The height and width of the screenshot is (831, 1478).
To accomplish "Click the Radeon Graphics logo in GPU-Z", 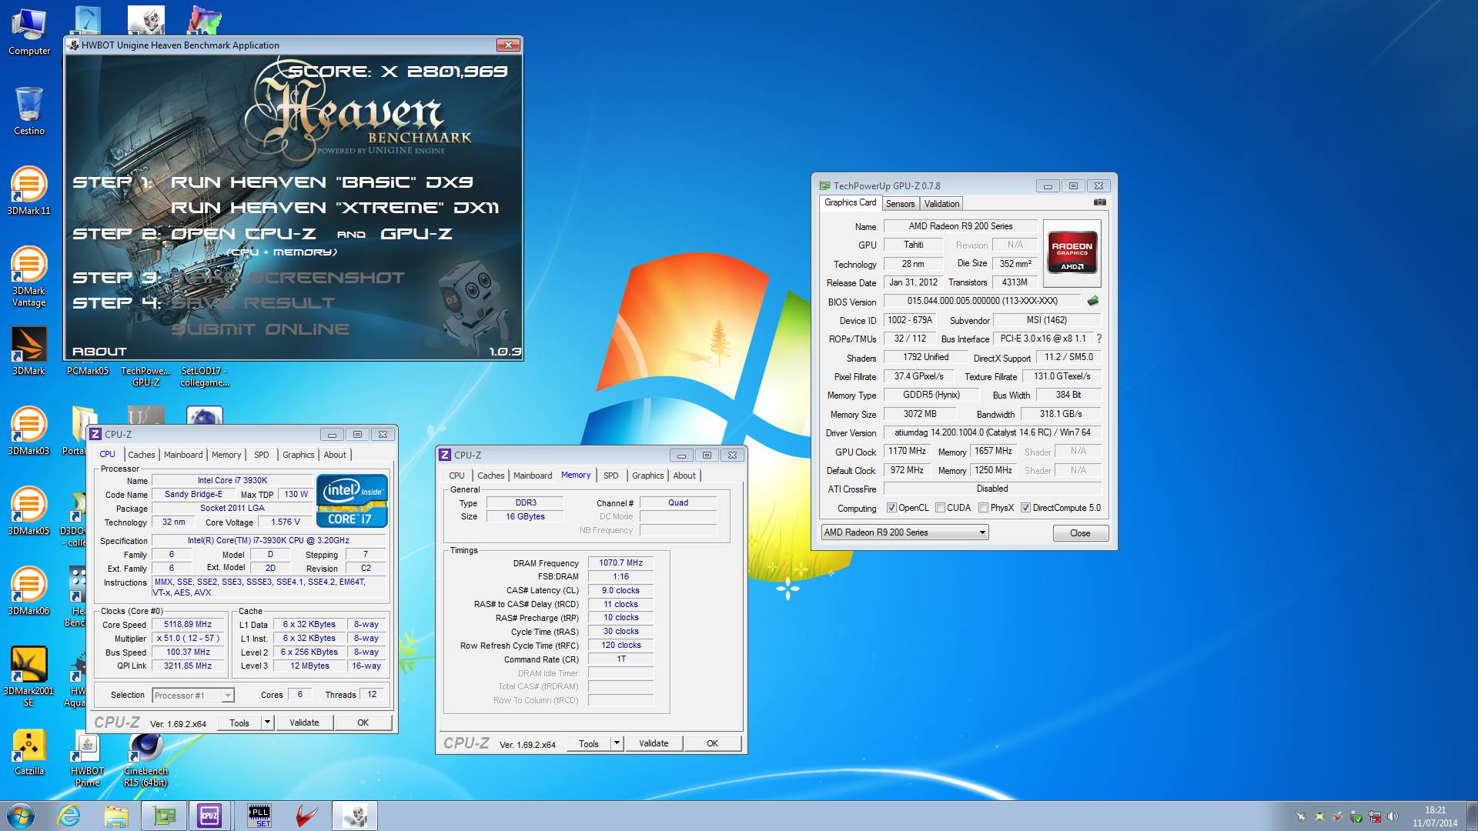I will tap(1072, 253).
